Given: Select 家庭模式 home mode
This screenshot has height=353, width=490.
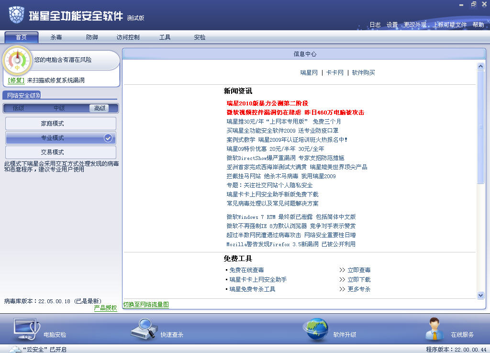Looking at the screenshot, I should pos(61,124).
